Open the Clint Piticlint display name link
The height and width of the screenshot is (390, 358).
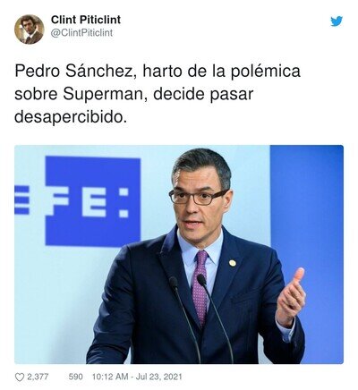tap(86, 20)
